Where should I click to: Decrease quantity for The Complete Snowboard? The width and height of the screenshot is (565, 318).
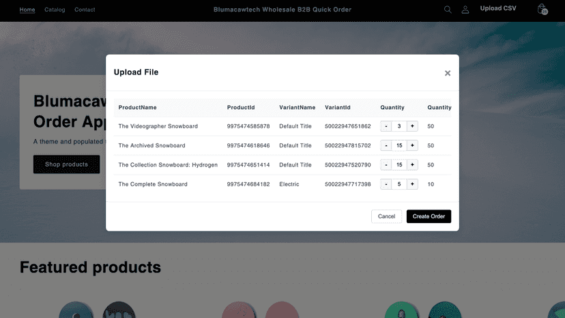(386, 184)
